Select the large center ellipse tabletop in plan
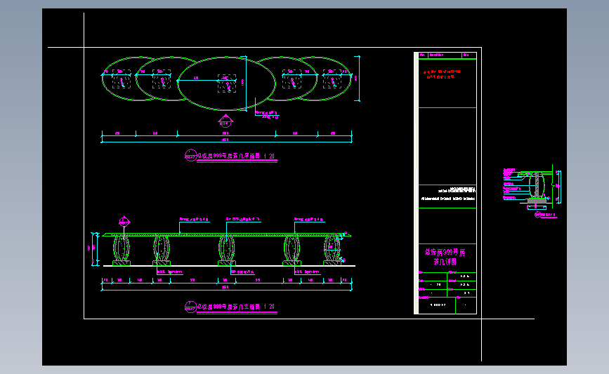The image size is (609, 374). click(x=226, y=84)
